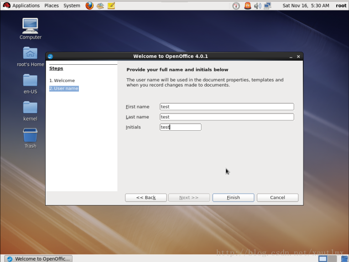The width and height of the screenshot is (349, 262).
Task: Open the mail client panel launcher
Action: tap(100, 5)
